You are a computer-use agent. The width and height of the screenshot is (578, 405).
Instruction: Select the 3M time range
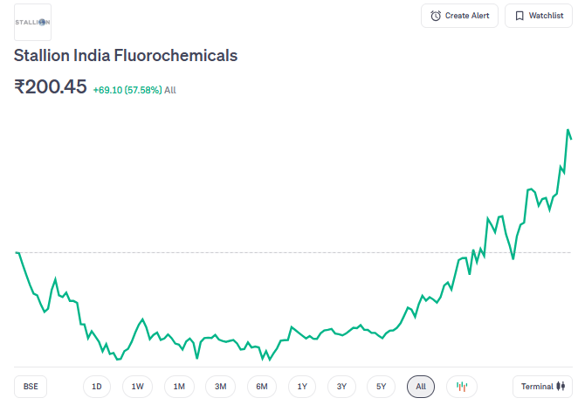(220, 387)
